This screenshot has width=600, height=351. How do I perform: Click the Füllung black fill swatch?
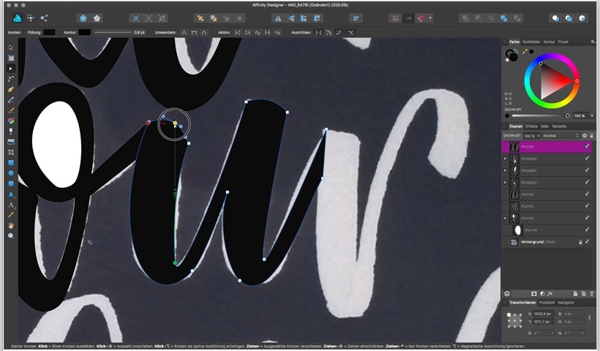click(x=49, y=32)
